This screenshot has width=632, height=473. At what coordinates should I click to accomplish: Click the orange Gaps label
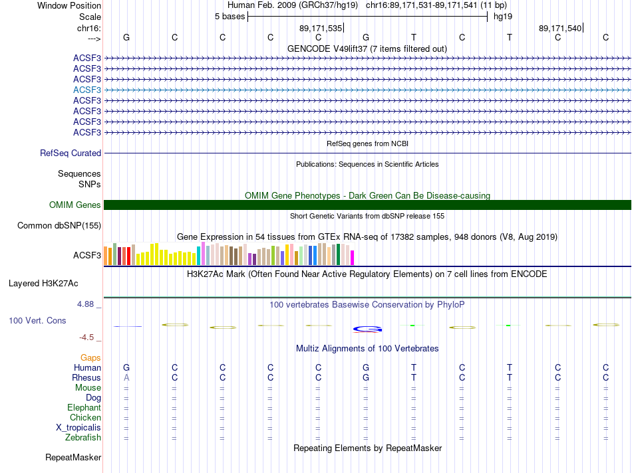[x=90, y=357]
